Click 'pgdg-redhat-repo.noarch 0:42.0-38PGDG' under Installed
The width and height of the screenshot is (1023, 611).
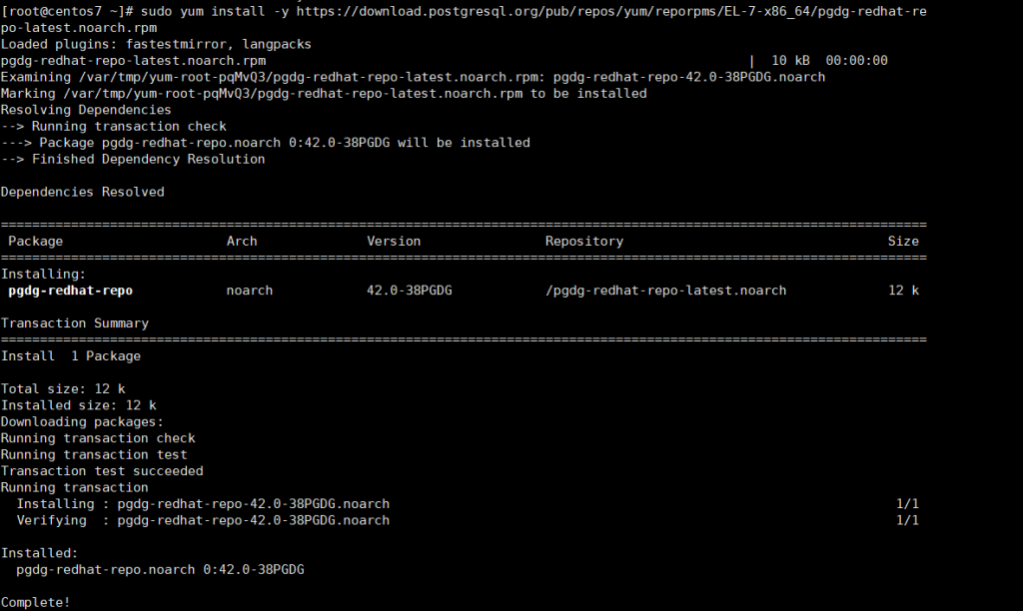point(160,569)
